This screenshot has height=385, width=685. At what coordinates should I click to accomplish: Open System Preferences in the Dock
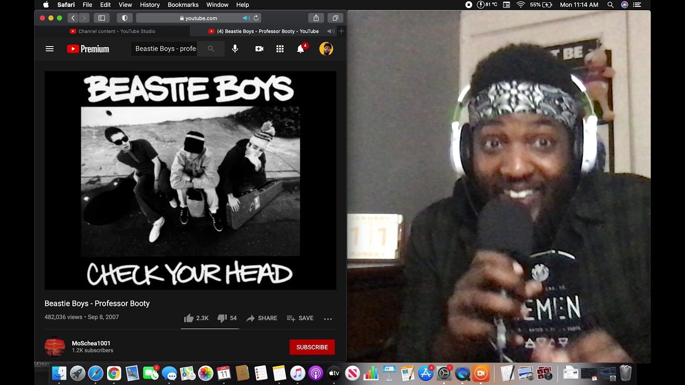444,373
